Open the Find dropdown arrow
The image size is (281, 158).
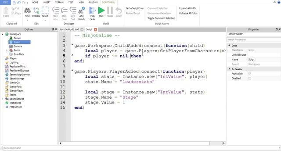tap(27, 20)
